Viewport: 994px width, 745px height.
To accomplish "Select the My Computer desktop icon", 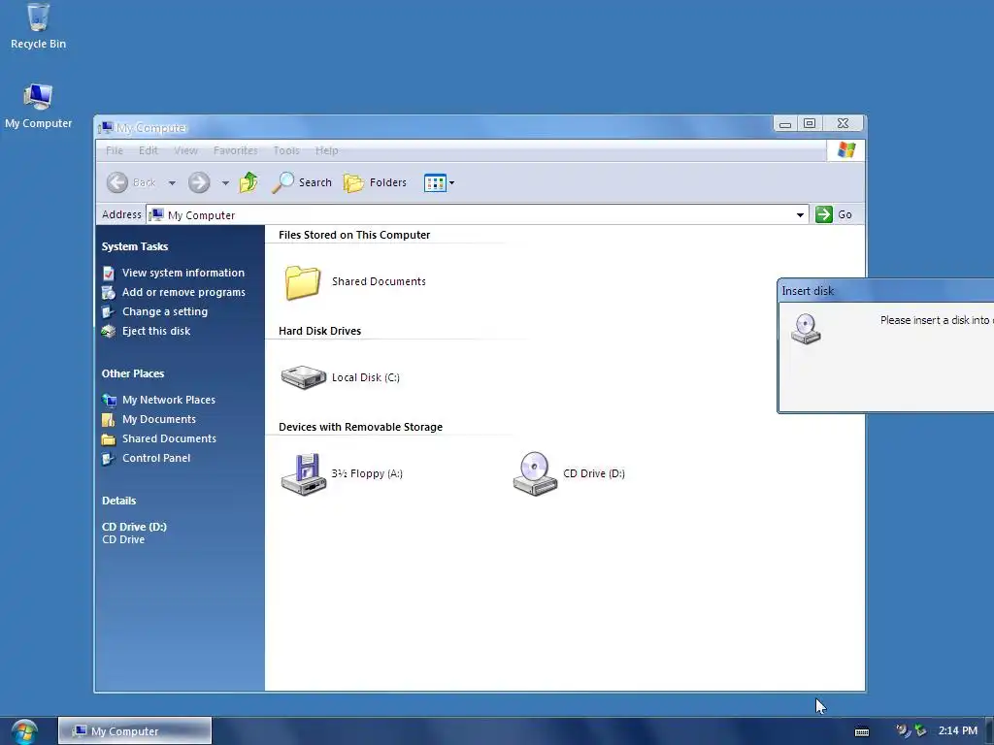I will click(38, 107).
